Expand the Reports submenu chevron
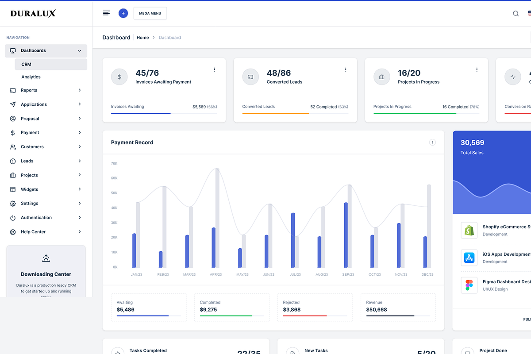531x354 pixels. (80, 90)
